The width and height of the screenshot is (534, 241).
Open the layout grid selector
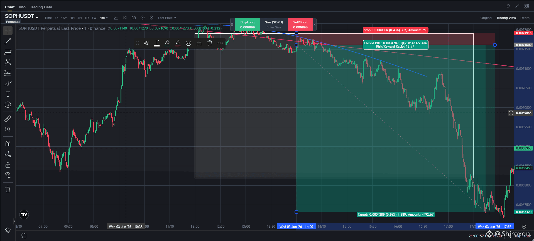(527, 6)
